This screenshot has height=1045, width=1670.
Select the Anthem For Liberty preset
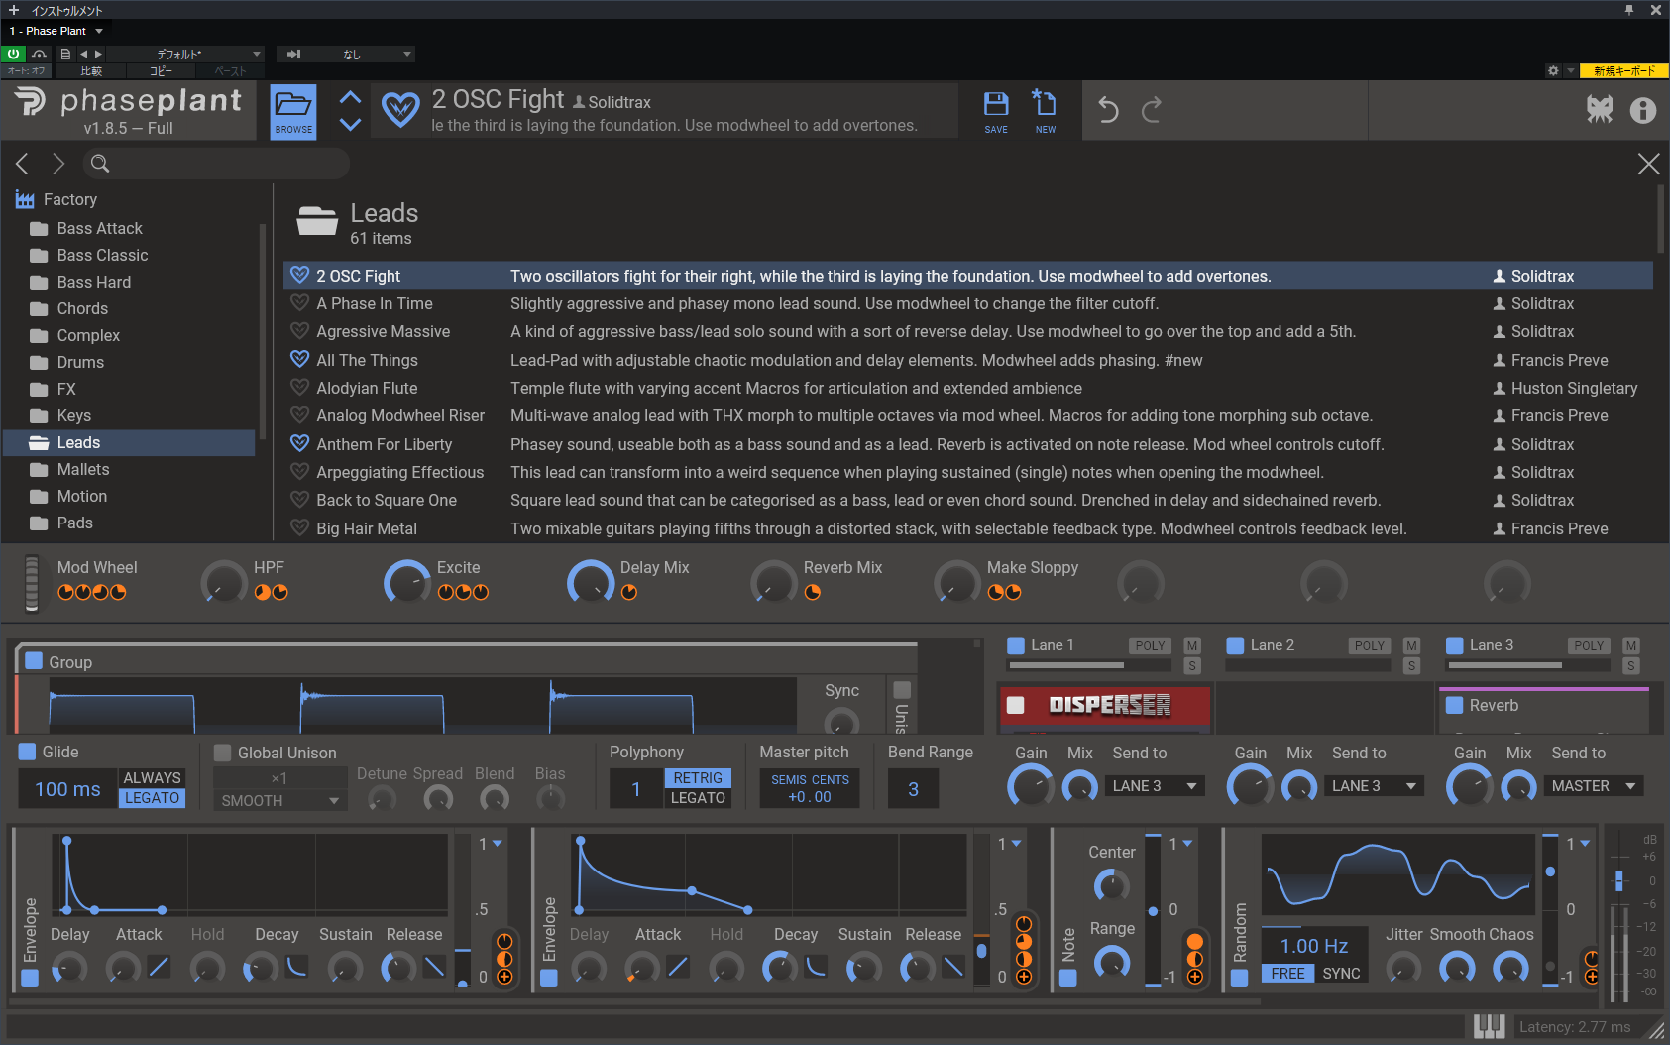[968, 444]
